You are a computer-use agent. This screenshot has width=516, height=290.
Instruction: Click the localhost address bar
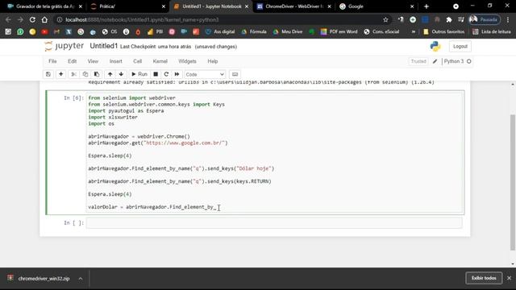pos(223,19)
